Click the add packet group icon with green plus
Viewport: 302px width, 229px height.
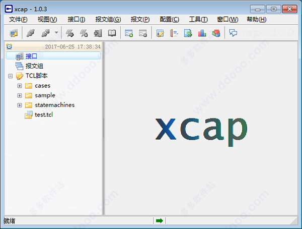coord(129,33)
